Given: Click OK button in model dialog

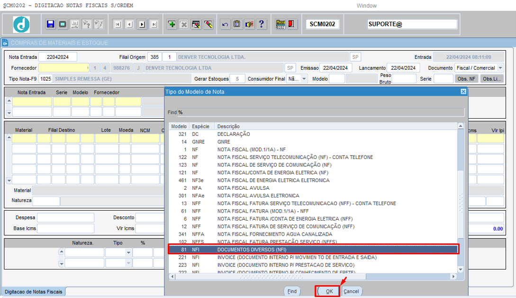Looking at the screenshot, I should 329,291.
